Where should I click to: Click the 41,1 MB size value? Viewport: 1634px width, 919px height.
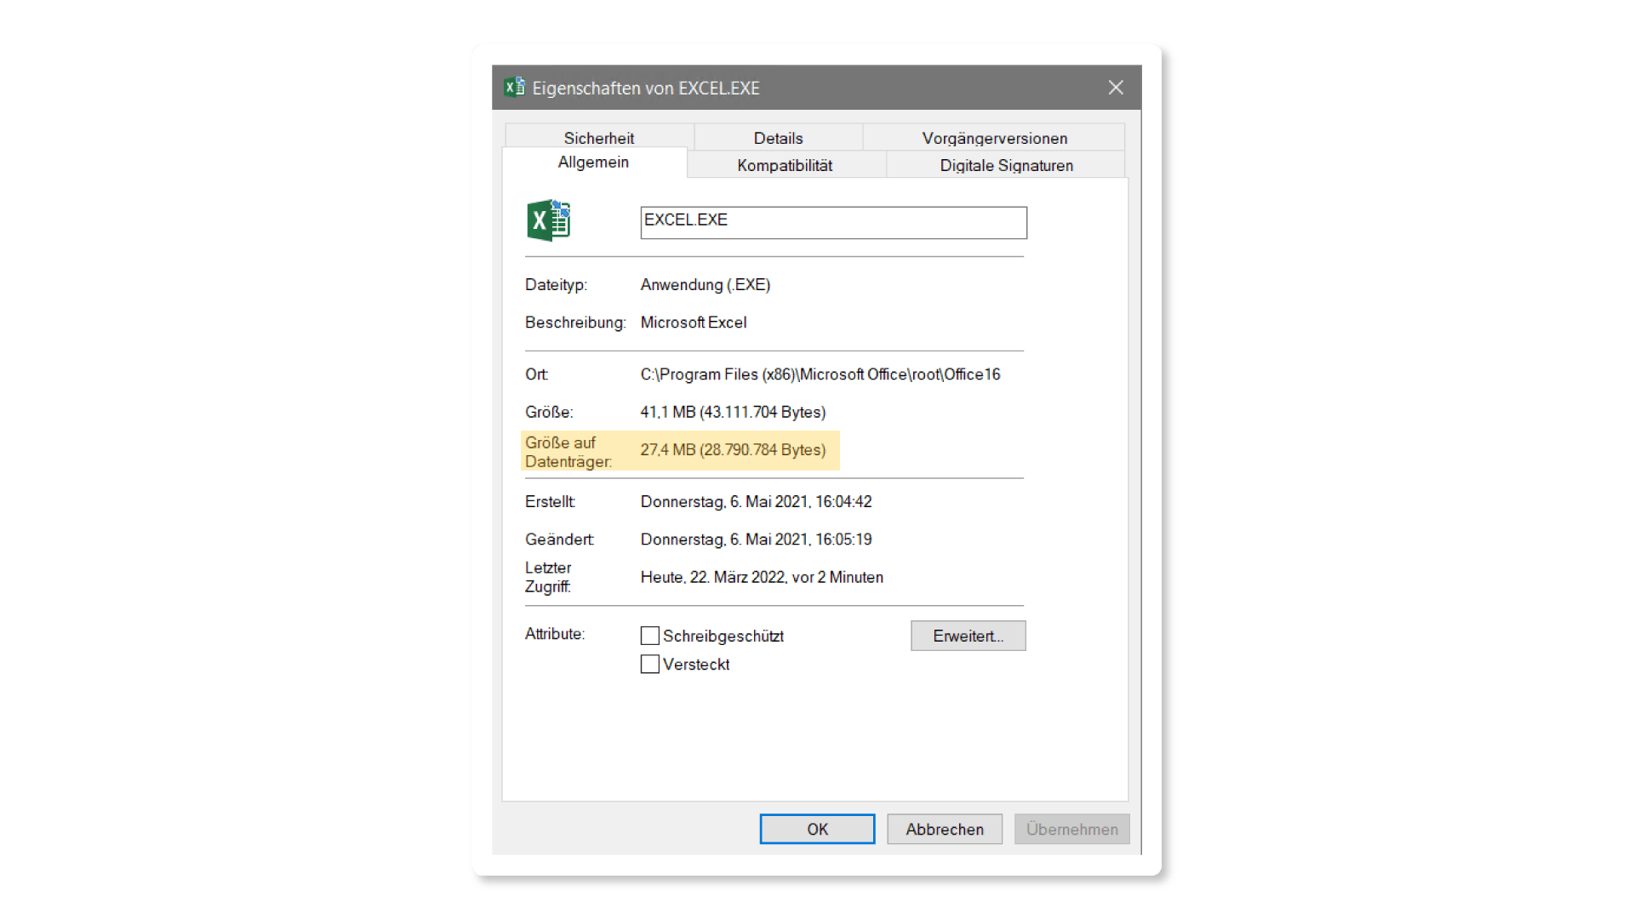(x=734, y=412)
